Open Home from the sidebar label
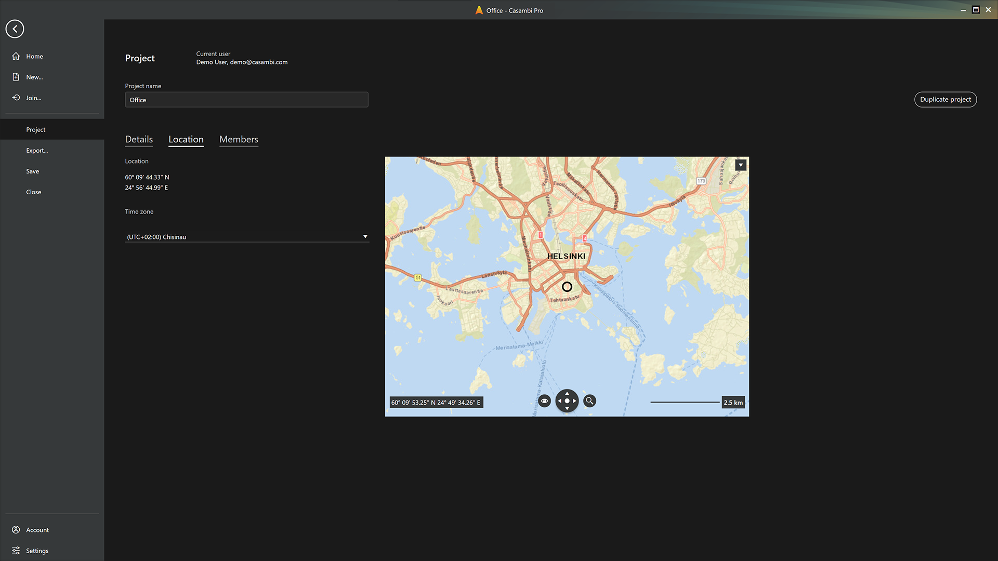 (x=34, y=56)
